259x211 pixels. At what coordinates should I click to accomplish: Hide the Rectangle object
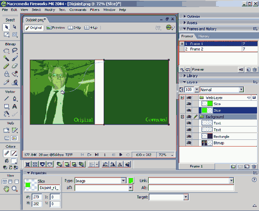[189, 137]
